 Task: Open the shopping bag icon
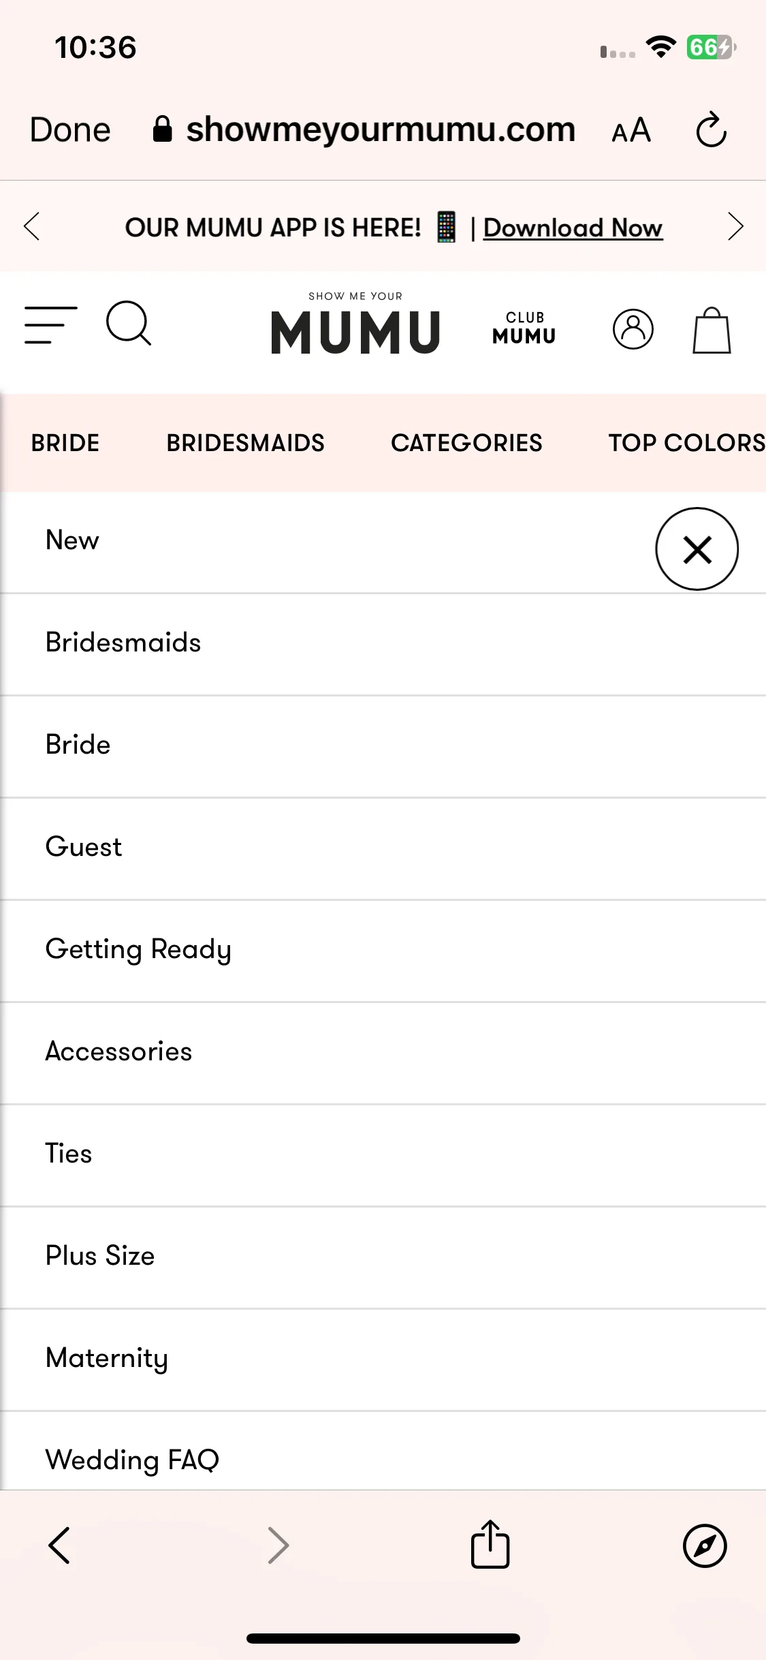pyautogui.click(x=712, y=331)
